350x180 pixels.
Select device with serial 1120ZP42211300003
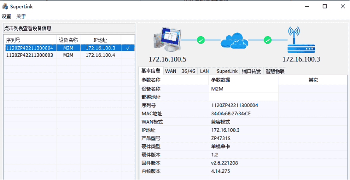[30, 55]
